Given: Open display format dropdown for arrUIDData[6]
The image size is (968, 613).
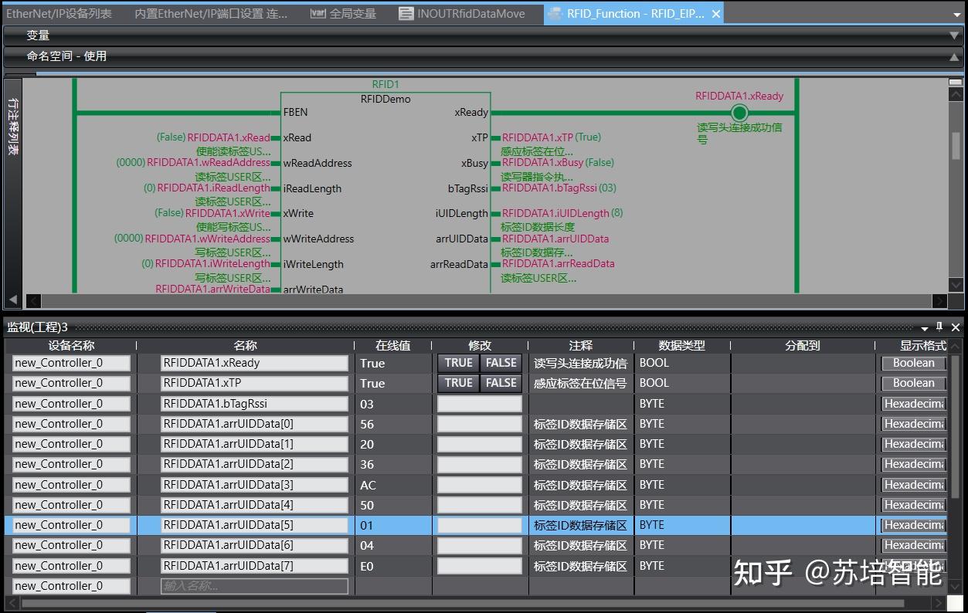Looking at the screenshot, I should click(x=914, y=545).
